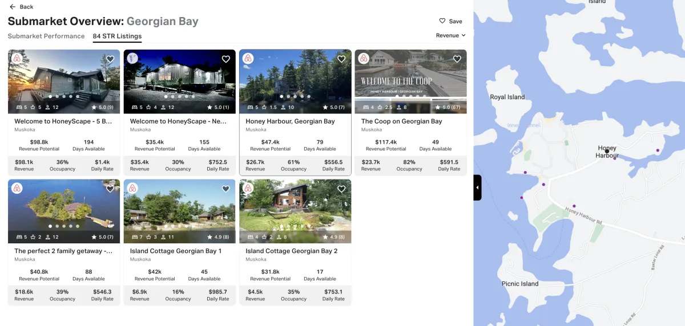Screen dimensions: 685x326
Task: Open listing title Welcome to HoneyScape - Ne
Action: point(179,121)
